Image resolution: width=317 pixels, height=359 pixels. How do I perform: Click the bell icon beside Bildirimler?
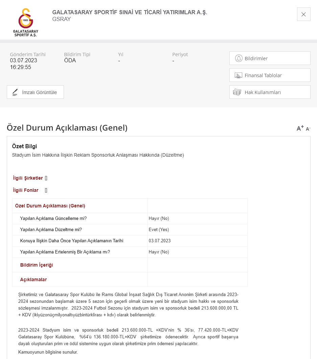pyautogui.click(x=239, y=59)
